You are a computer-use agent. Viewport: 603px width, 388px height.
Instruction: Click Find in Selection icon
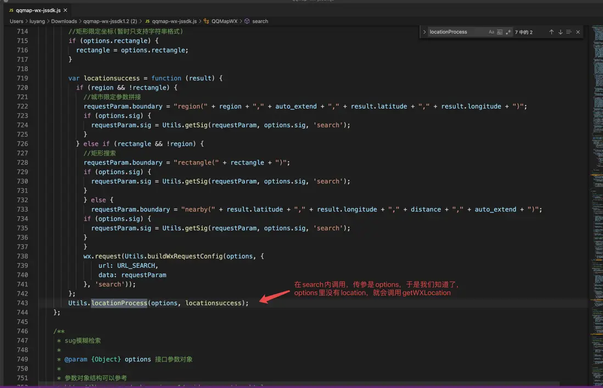click(569, 32)
